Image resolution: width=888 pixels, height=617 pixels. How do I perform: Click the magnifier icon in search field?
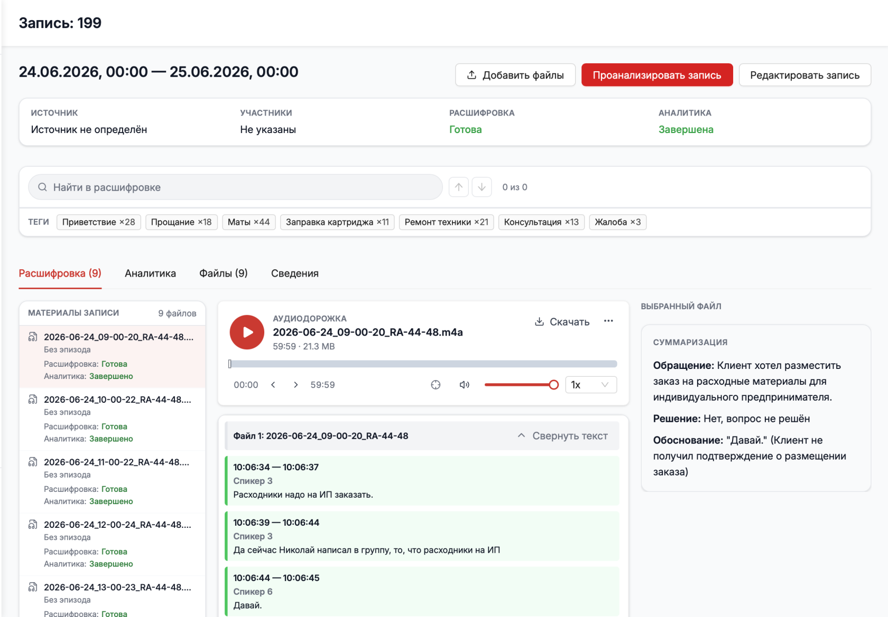click(x=43, y=187)
